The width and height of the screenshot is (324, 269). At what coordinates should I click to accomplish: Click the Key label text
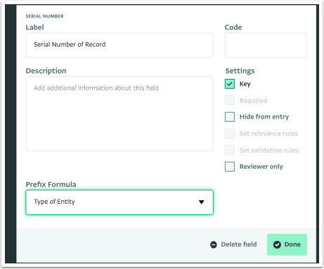click(x=245, y=84)
